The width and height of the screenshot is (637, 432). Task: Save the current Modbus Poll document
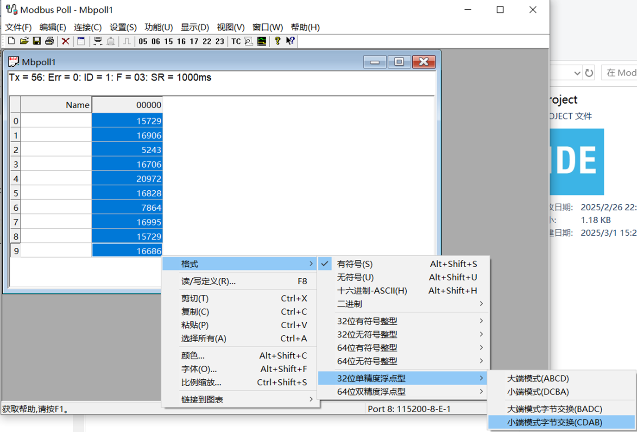(37, 41)
